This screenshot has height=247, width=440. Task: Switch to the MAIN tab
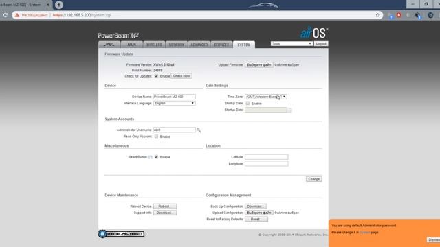click(131, 45)
